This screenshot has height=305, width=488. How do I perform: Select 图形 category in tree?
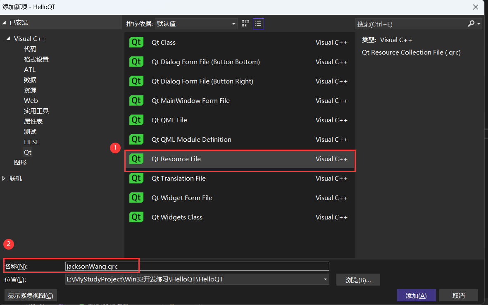pos(20,162)
